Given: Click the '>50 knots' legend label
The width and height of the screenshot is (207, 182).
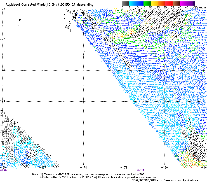Looking at the screenshot, I should [x=199, y=8].
